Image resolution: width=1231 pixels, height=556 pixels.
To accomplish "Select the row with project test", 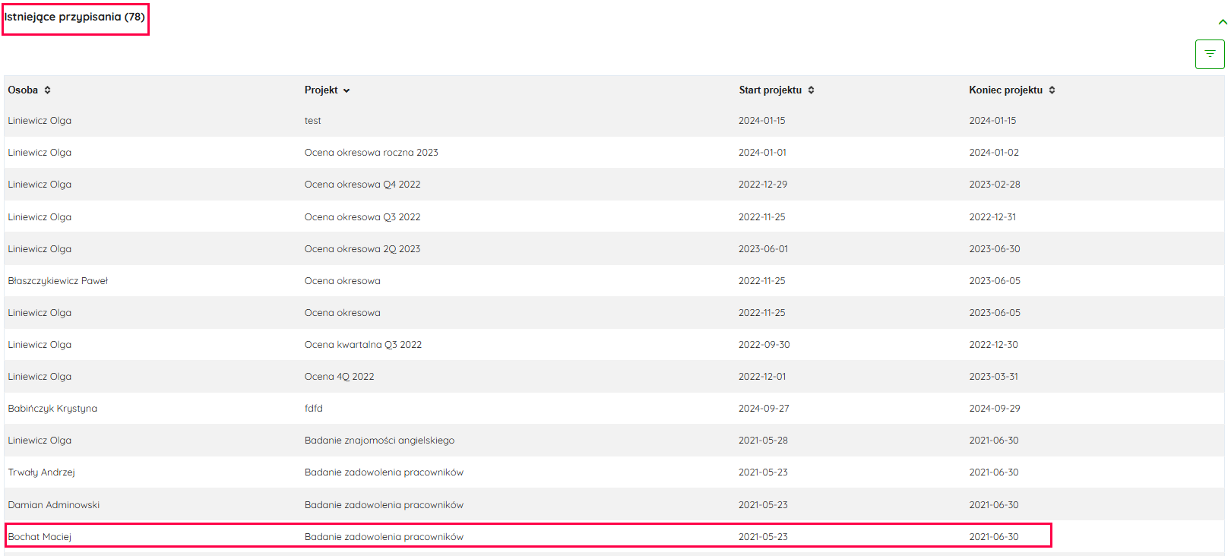I will (x=312, y=121).
